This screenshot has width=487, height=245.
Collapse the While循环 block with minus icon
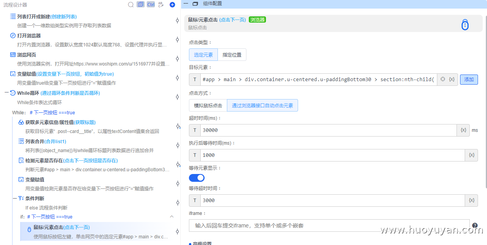(6, 93)
